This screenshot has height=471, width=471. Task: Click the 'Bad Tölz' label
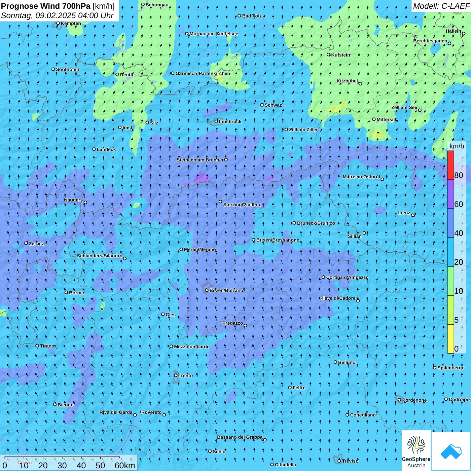(x=252, y=16)
